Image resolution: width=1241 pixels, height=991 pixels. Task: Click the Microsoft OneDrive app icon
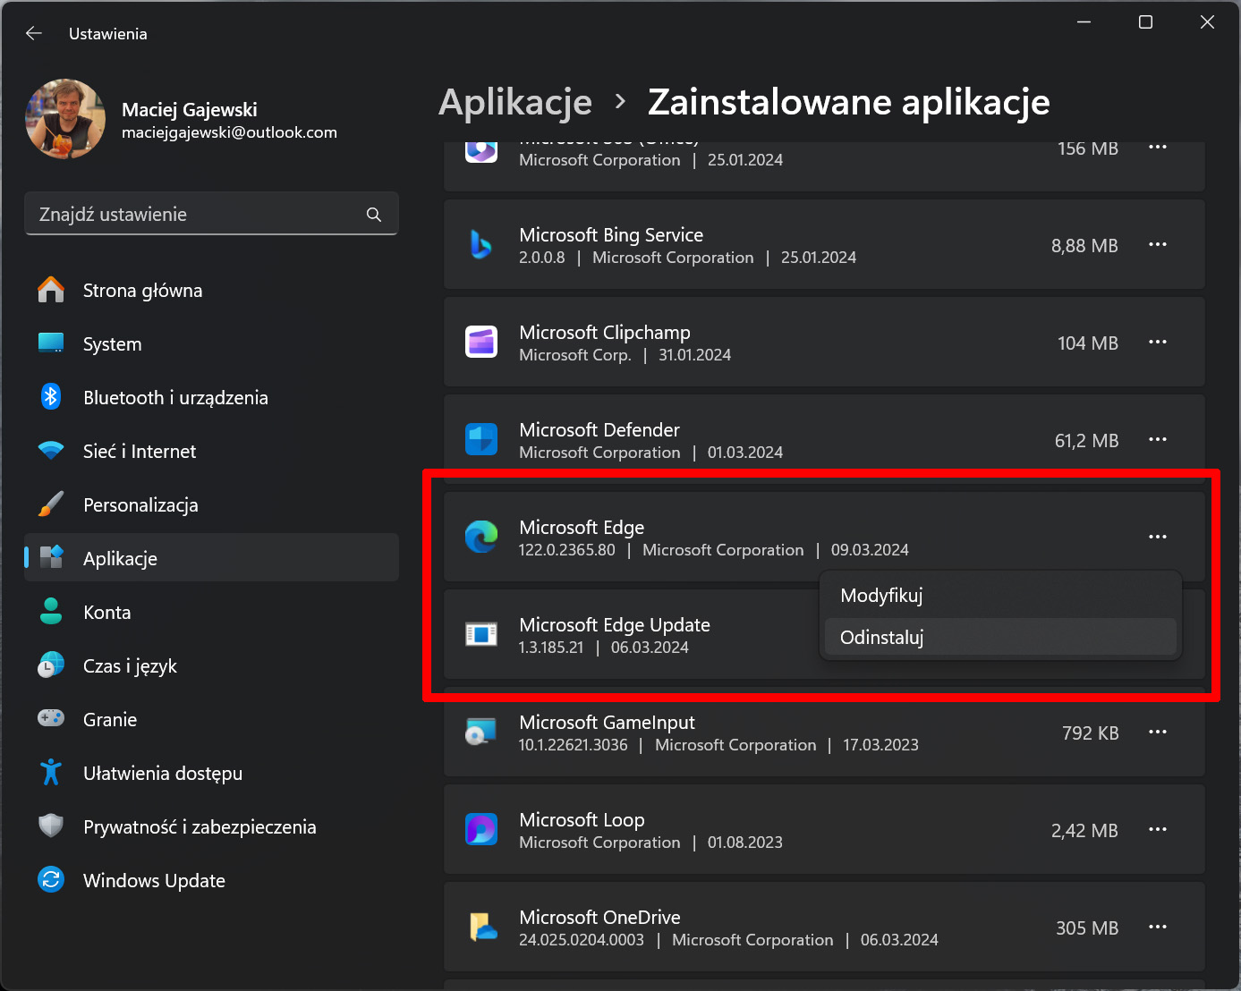click(x=481, y=927)
